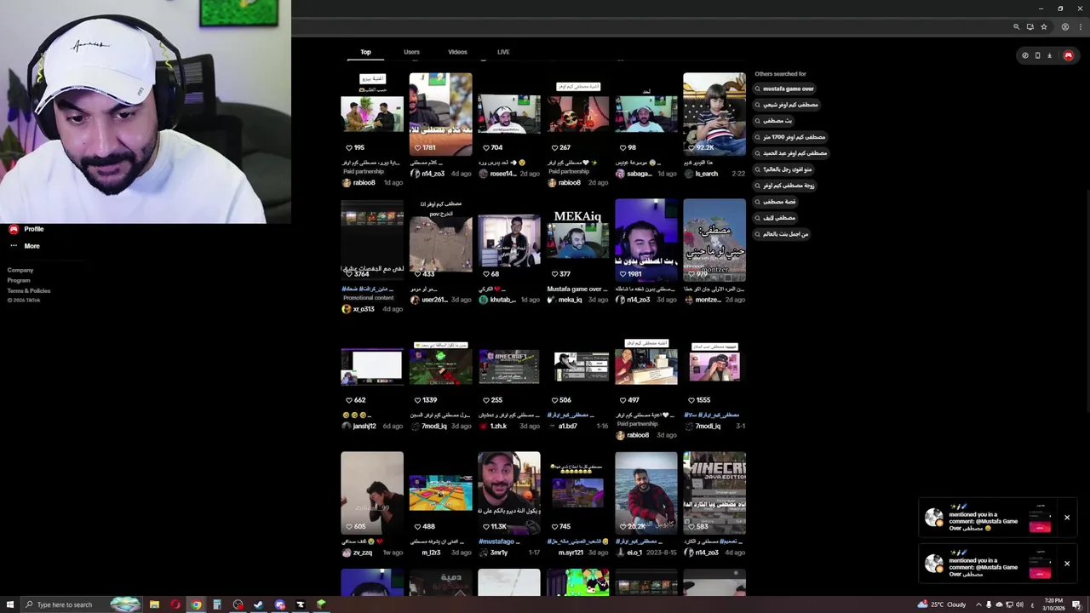This screenshot has height=613, width=1090.
Task: Click the 'mustafa game over' search suggestion
Action: [x=784, y=89]
